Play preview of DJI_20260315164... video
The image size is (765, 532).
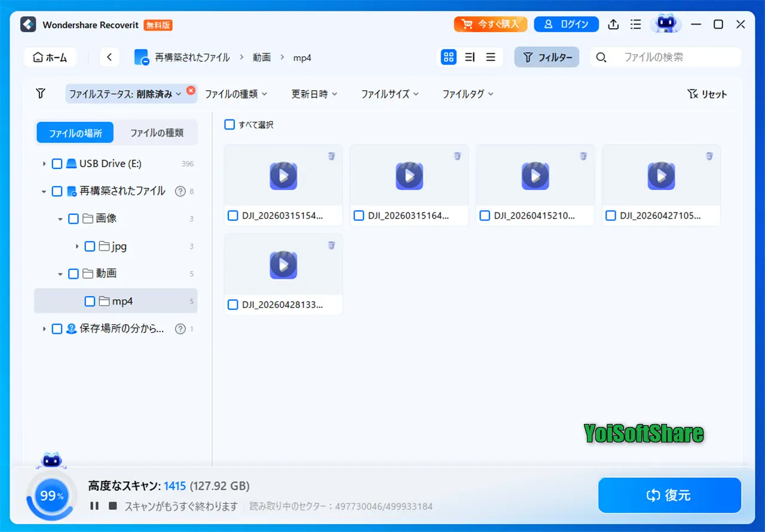pos(409,176)
